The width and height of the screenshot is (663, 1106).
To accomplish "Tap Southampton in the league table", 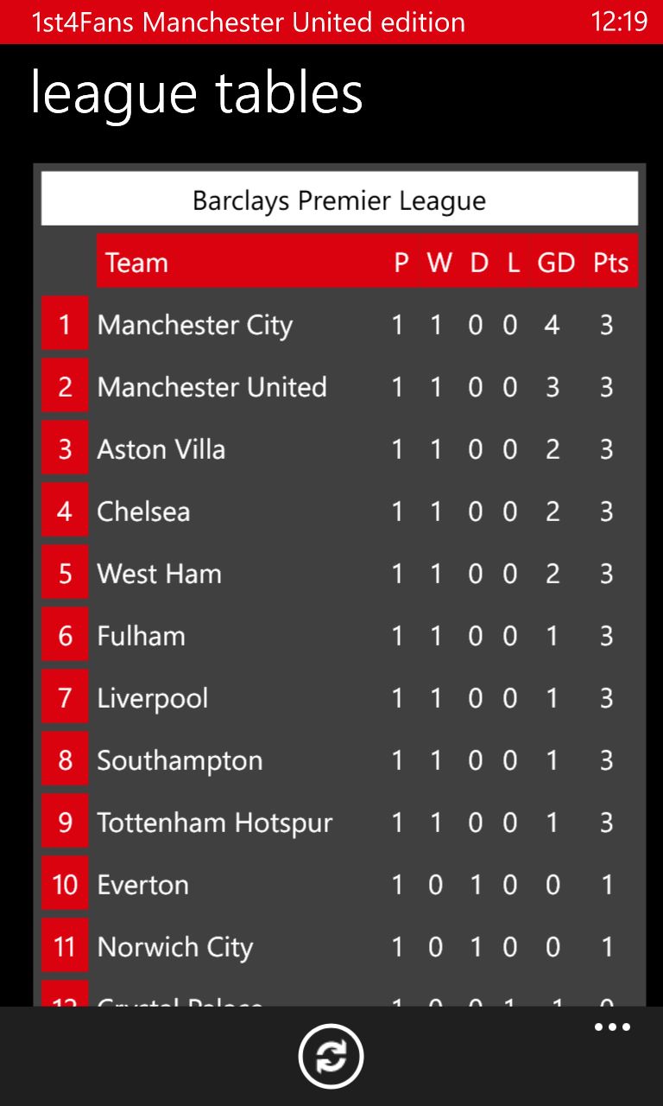I will (180, 760).
